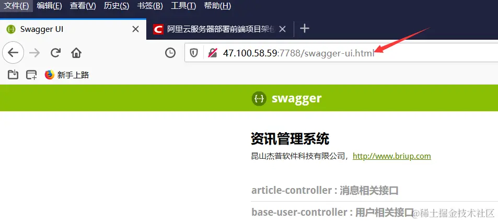Expand the article-controller section
498x222 pixels.
[325, 191]
